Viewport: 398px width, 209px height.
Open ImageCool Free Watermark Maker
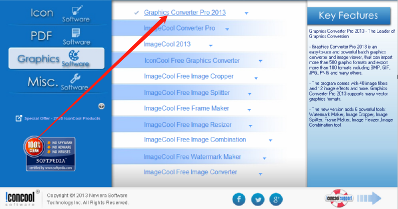tap(192, 157)
